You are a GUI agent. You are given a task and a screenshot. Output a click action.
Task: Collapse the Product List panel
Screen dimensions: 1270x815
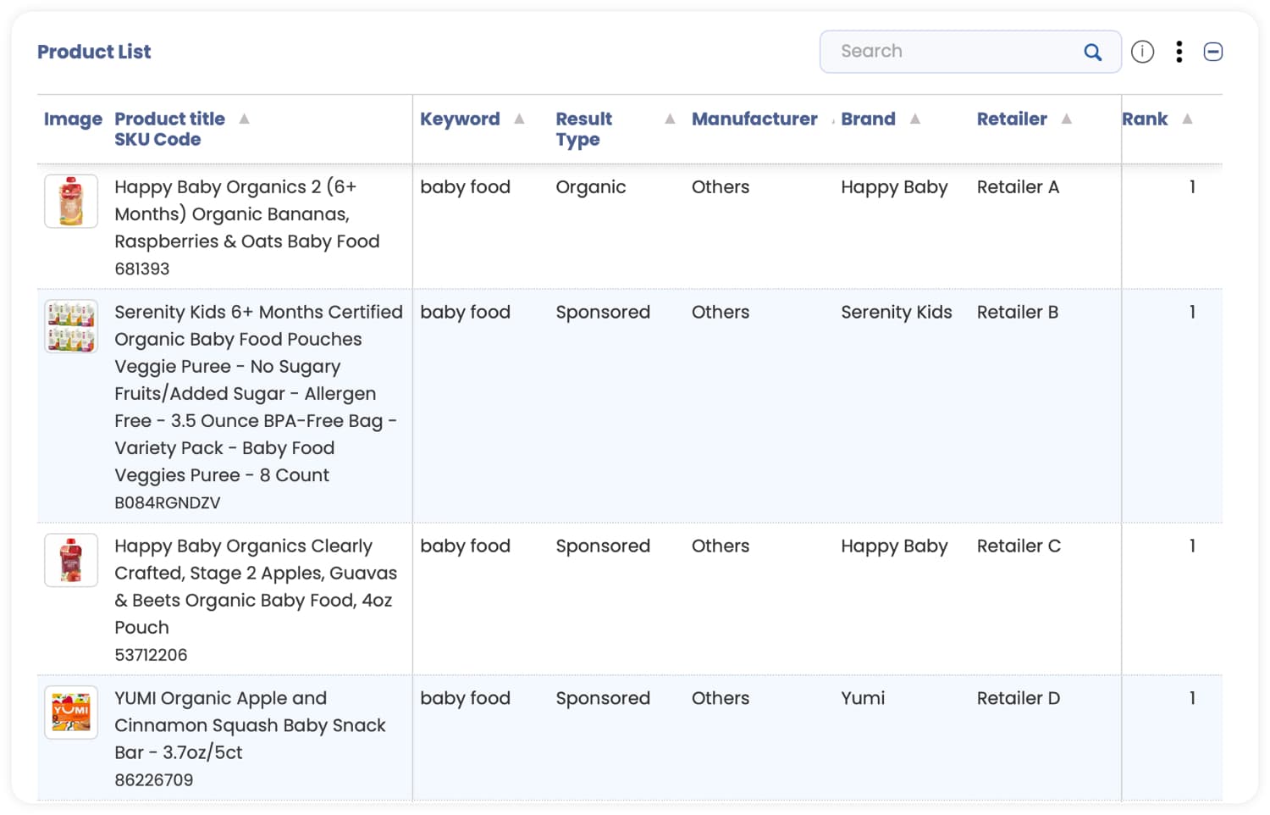(x=1212, y=53)
